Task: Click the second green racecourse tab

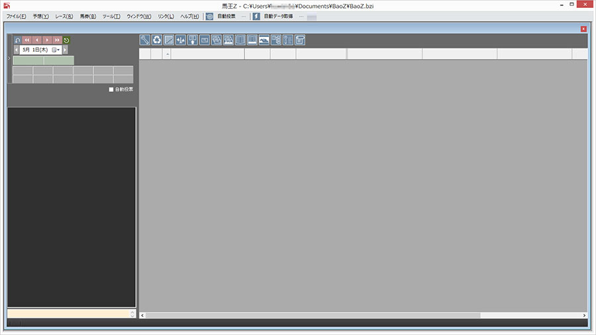Action: [x=59, y=60]
